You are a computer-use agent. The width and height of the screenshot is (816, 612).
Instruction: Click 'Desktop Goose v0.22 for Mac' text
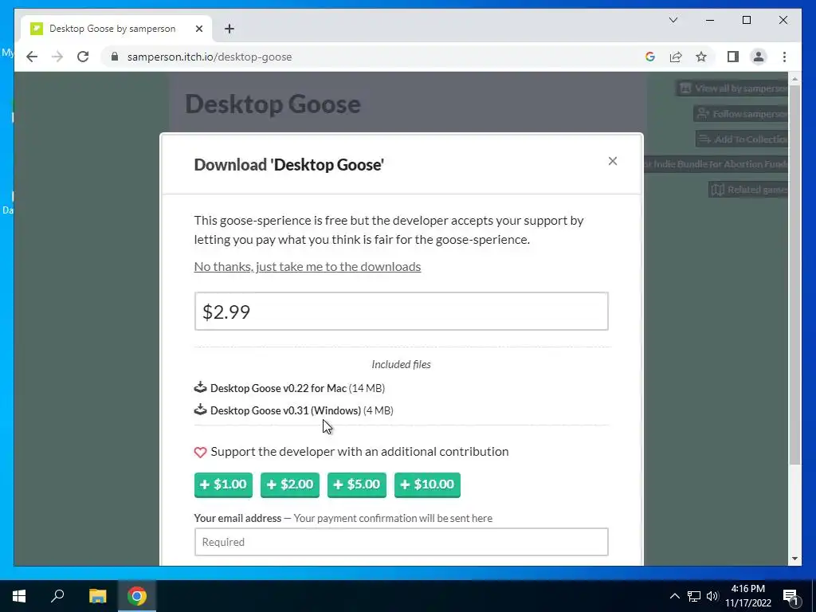(x=278, y=388)
